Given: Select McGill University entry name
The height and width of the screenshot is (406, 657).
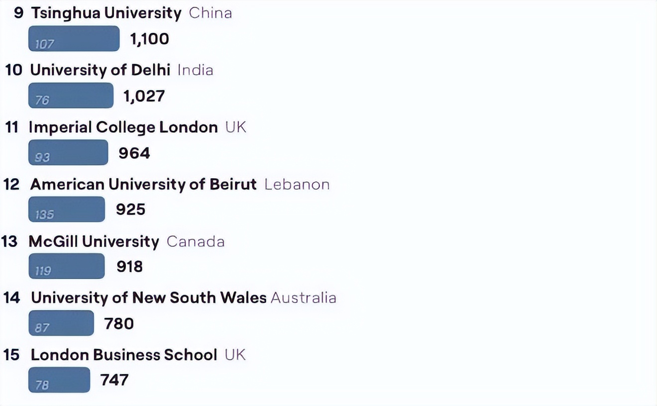Looking at the screenshot, I should point(94,242).
